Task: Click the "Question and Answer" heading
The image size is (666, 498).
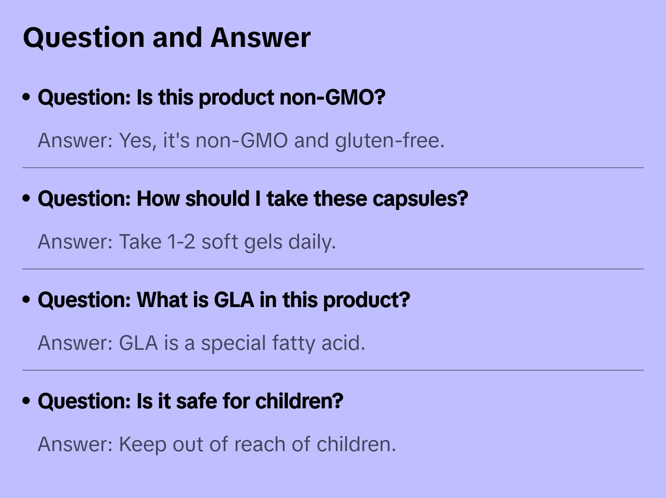Action: pyautogui.click(x=166, y=38)
